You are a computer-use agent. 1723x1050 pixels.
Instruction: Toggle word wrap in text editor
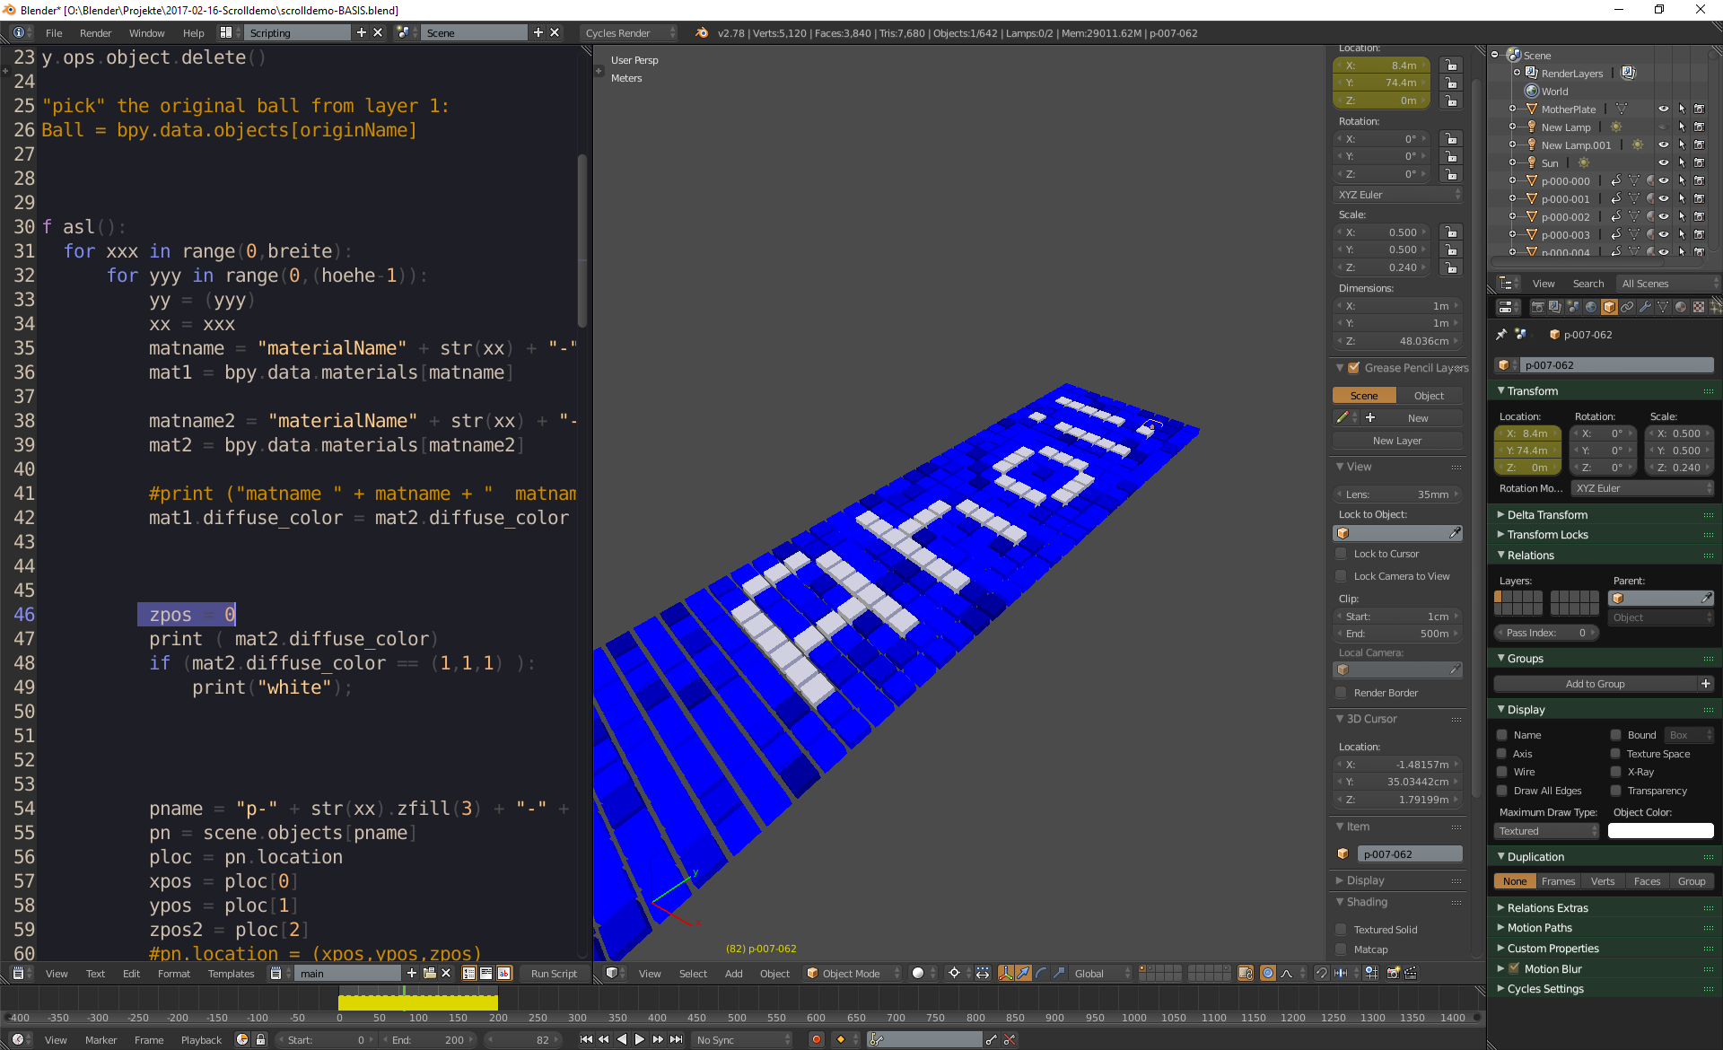(486, 973)
